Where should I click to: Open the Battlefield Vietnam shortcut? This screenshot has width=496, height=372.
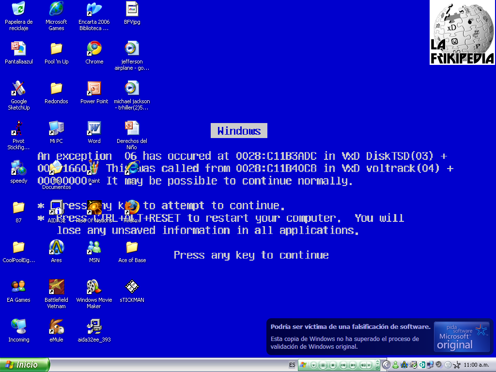(x=56, y=287)
